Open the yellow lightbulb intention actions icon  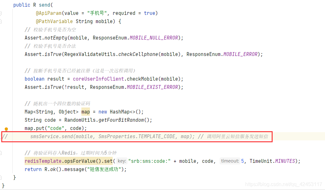click(x=6, y=129)
